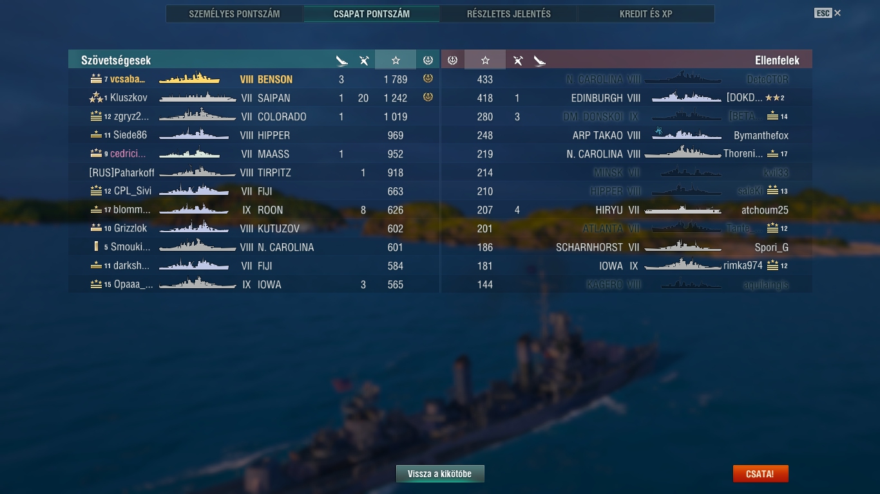
Task: Open the Személyes pontszám tab
Action: click(x=234, y=14)
